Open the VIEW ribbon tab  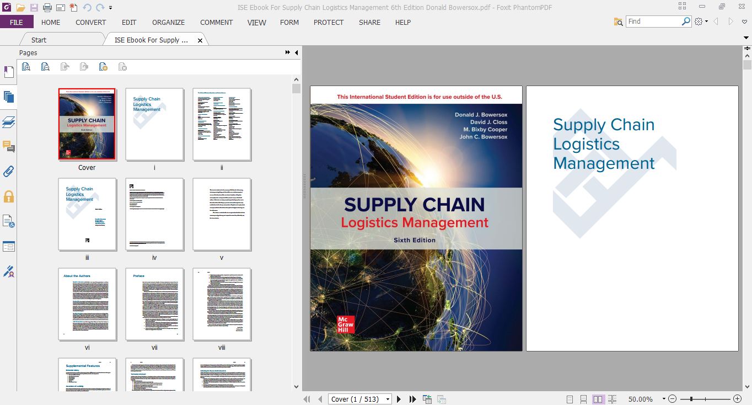tap(257, 22)
